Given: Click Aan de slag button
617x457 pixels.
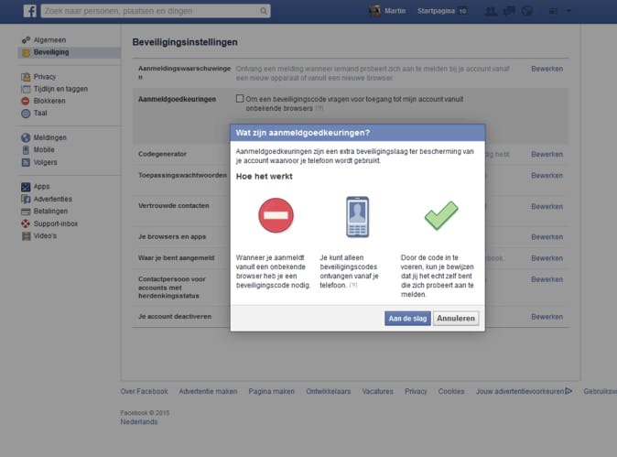Looking at the screenshot, I should click(x=407, y=319).
